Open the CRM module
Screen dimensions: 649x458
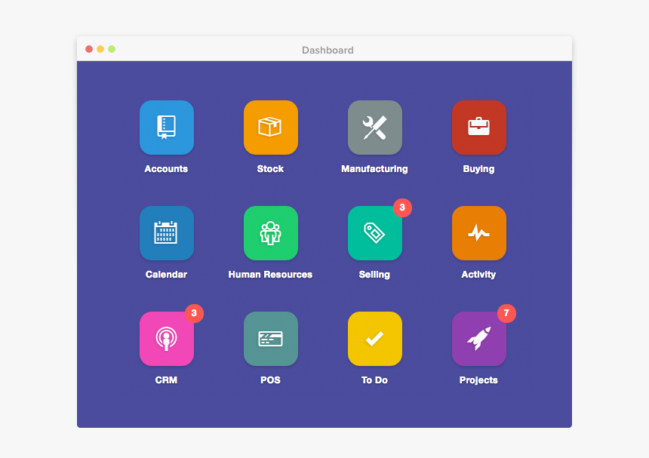(166, 339)
